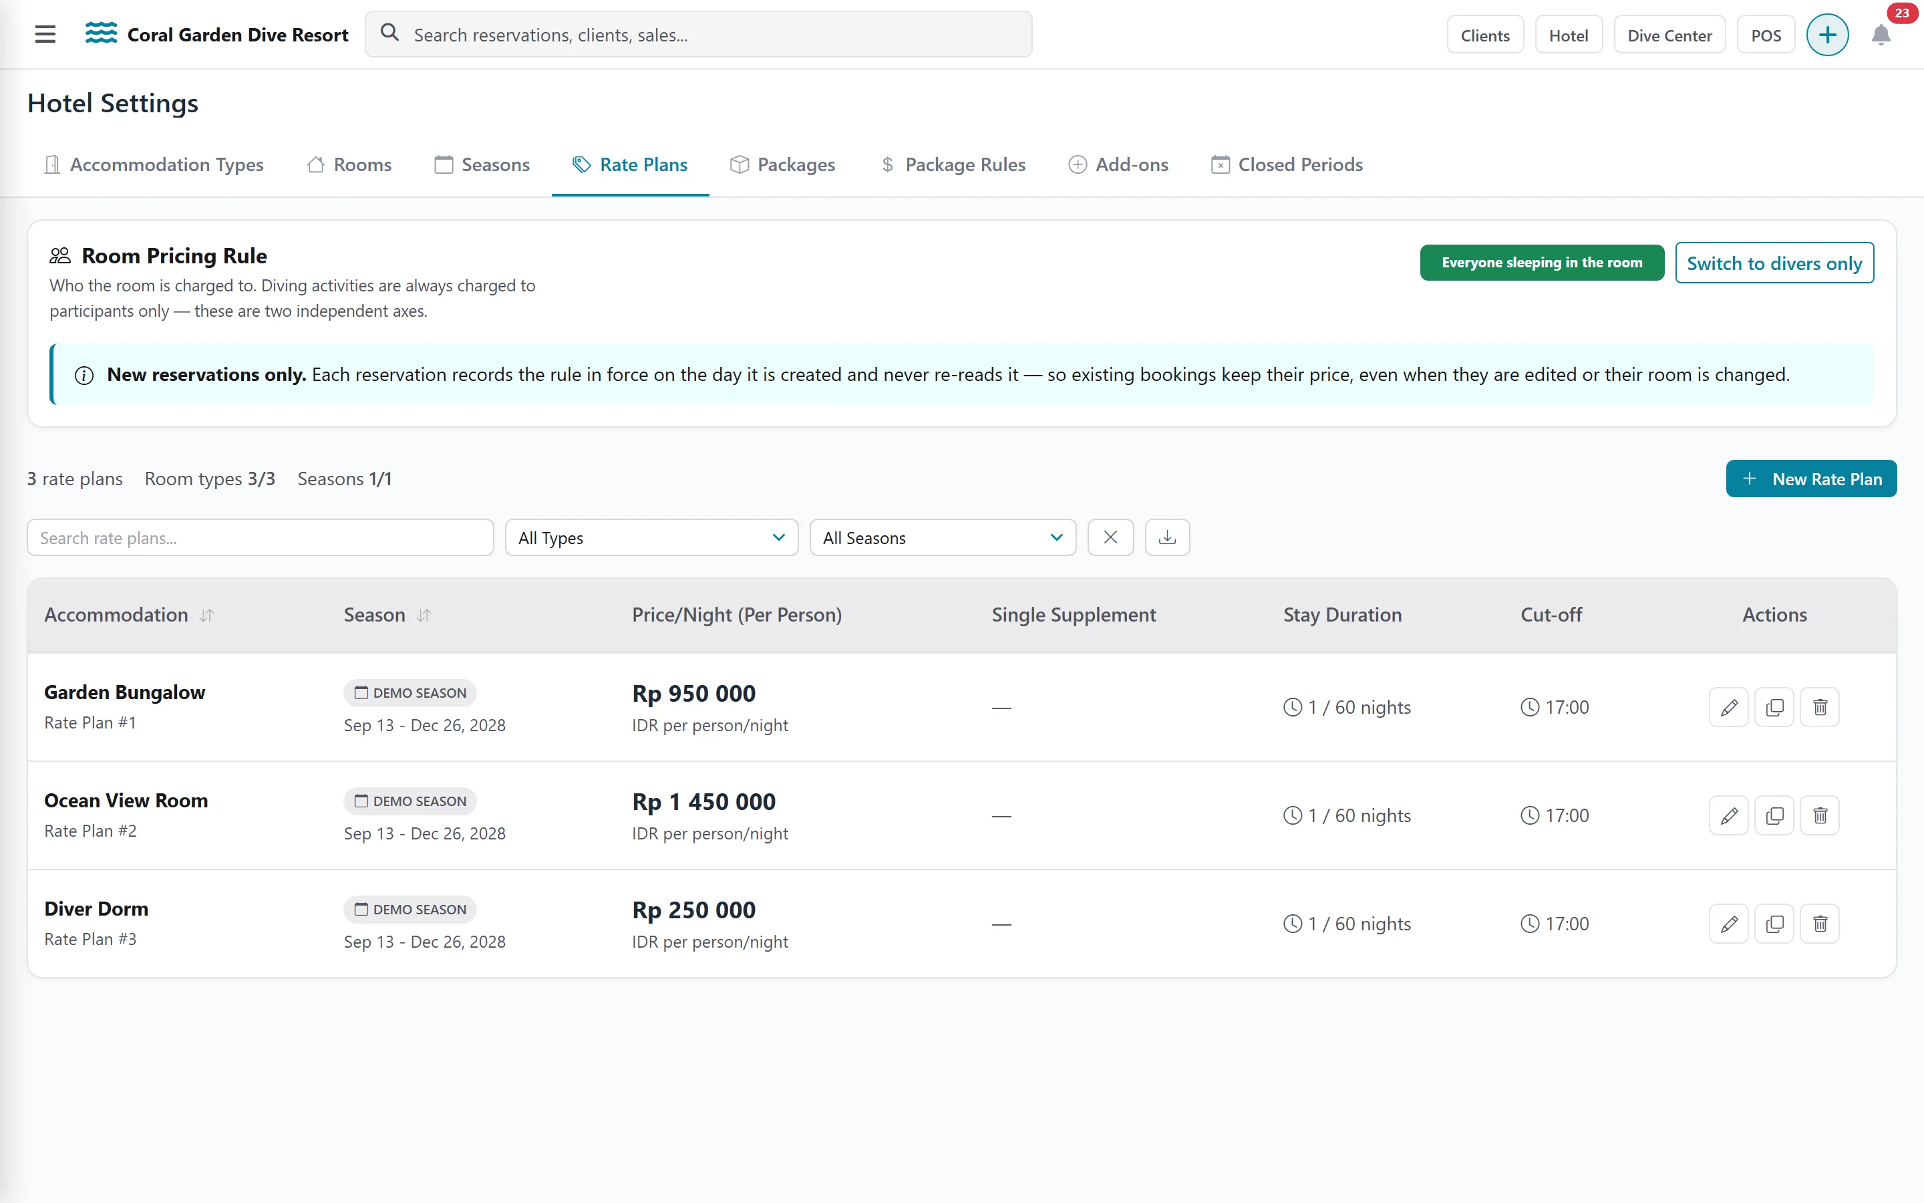Edit Diver Dorm rate plan
Viewport: 1924px width, 1203px height.
[1728, 924]
